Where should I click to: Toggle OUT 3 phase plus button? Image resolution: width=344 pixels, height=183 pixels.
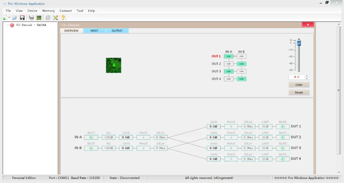pos(231,148)
